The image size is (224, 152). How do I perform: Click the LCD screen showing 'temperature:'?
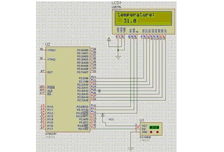[x=143, y=18]
